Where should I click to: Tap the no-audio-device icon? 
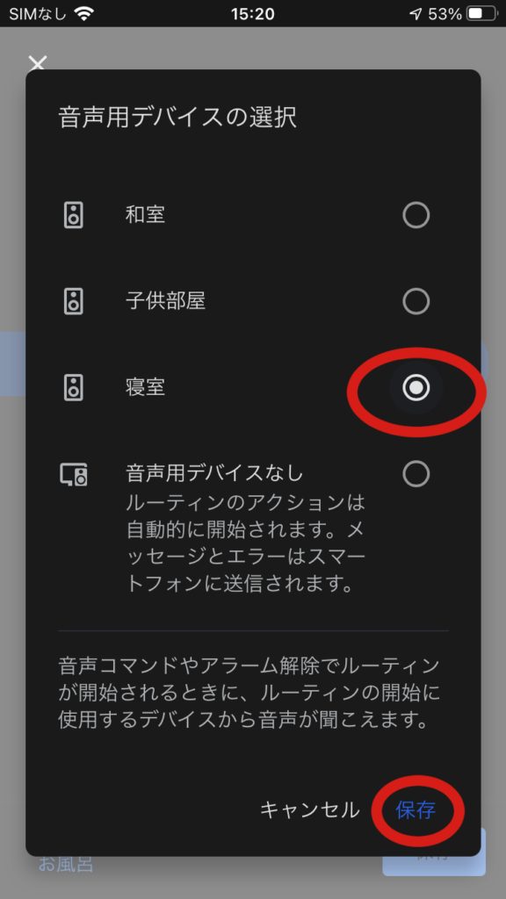pos(74,474)
